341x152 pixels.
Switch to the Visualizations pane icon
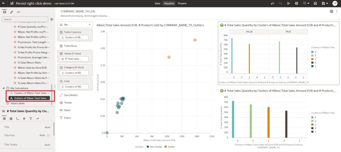[x=12, y=12]
